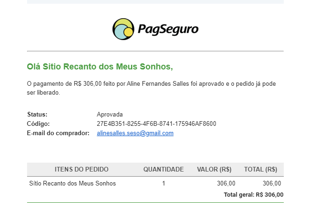Image resolution: width=316 pixels, height=213 pixels.
Task: Click the Status label
Action: (x=37, y=115)
